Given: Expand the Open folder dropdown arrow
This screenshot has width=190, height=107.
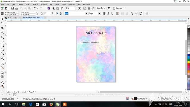Looking at the screenshot, I should (x=9, y=8).
